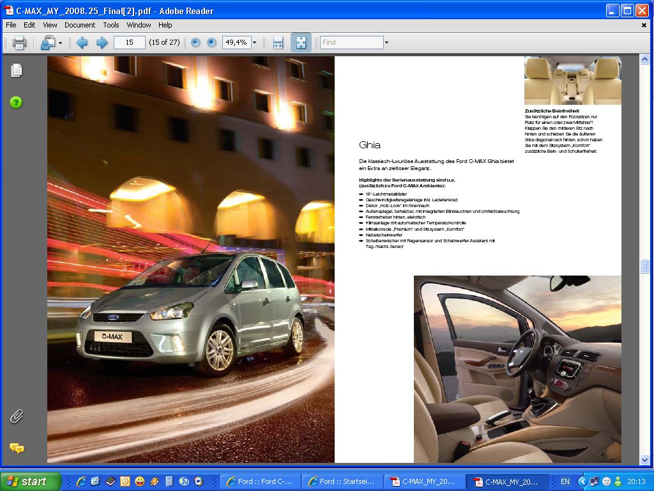Select the Fit Width scrolling icon

pos(278,43)
